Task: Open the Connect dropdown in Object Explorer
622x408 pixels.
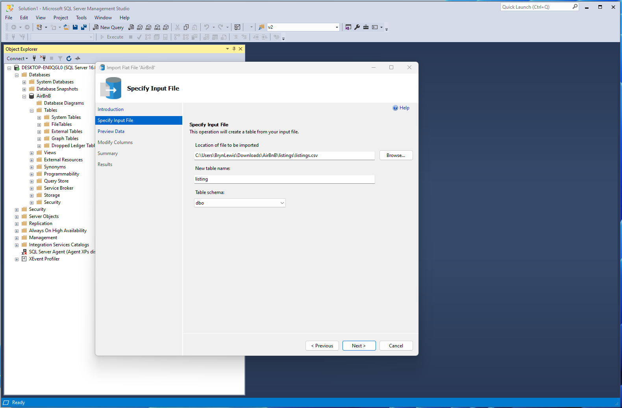Action: coord(17,58)
